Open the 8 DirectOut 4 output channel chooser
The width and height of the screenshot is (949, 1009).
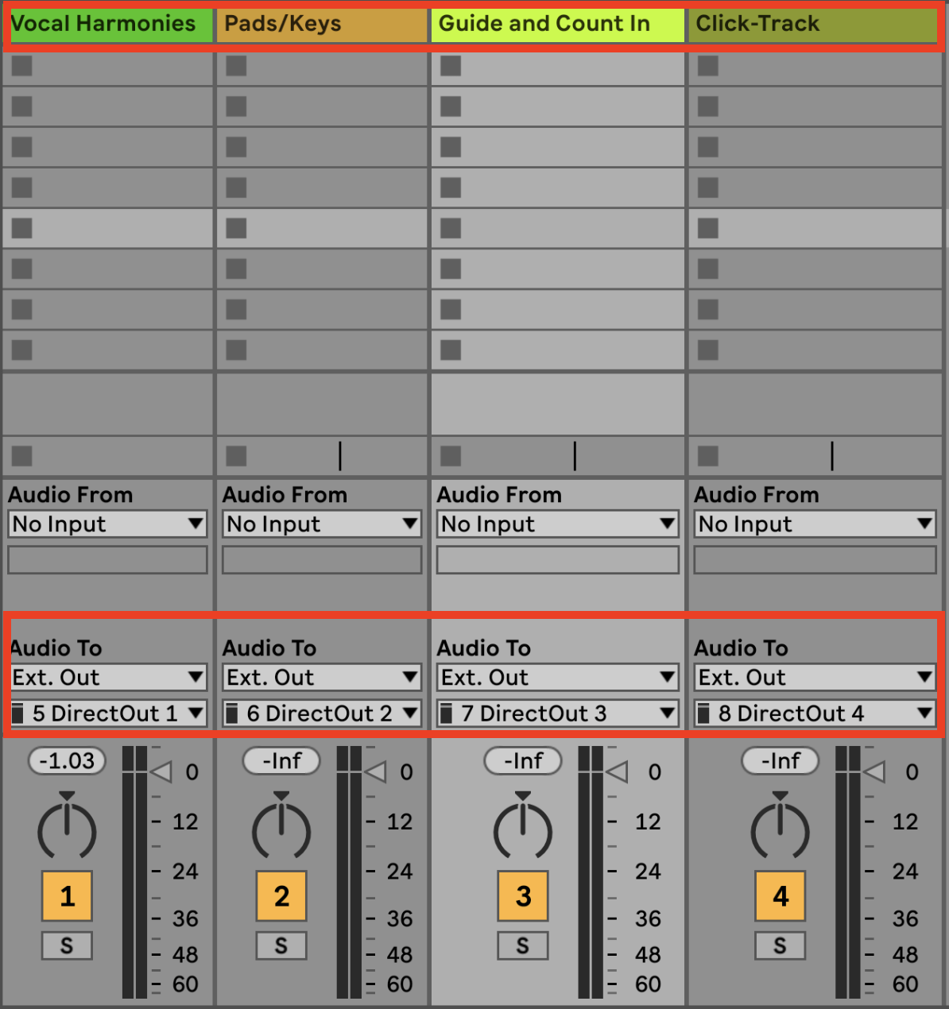(x=815, y=713)
